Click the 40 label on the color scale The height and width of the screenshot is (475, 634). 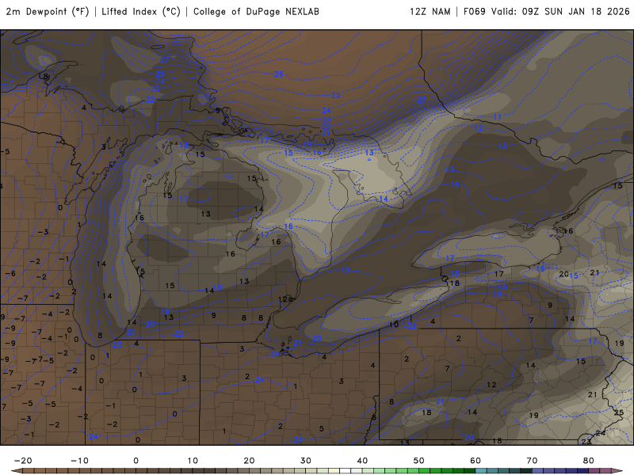click(362, 461)
